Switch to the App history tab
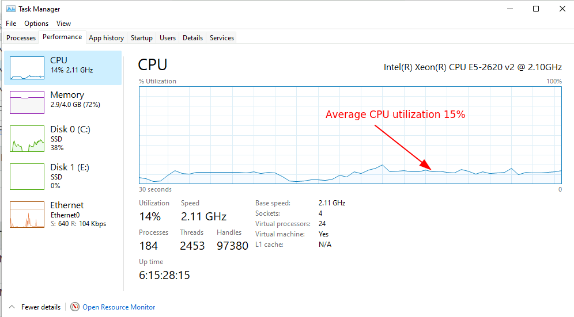 [106, 38]
